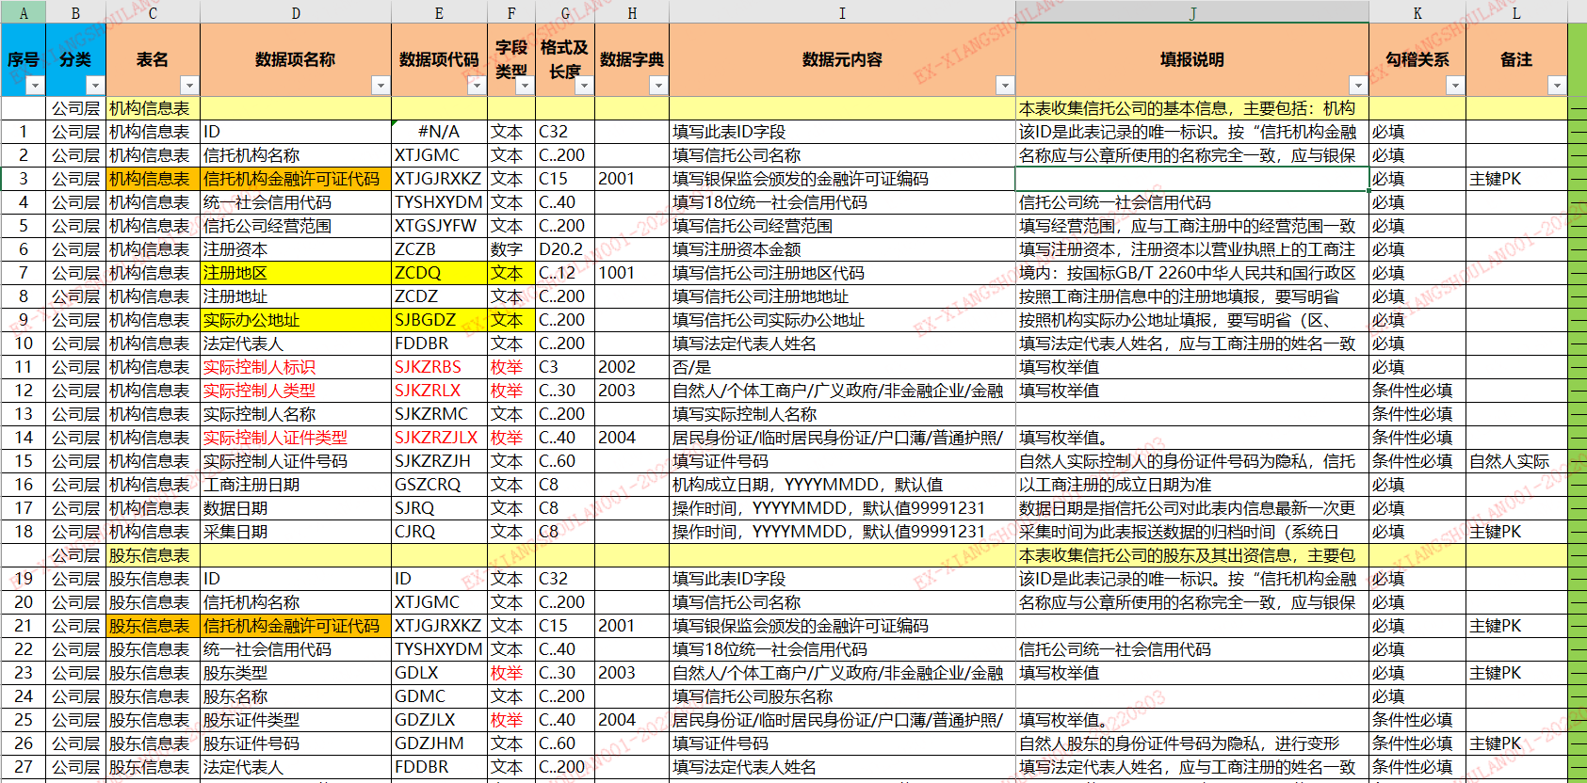Select column E via its header
1587x783 pixels.
tap(439, 12)
